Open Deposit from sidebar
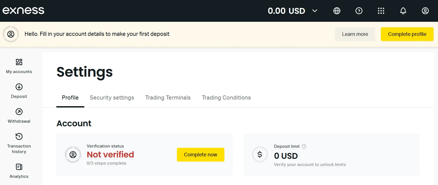438x185 pixels. (19, 91)
